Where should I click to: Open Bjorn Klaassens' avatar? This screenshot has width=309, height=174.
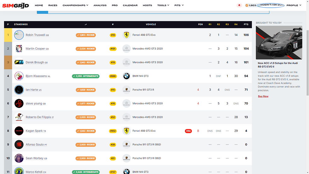19,76
